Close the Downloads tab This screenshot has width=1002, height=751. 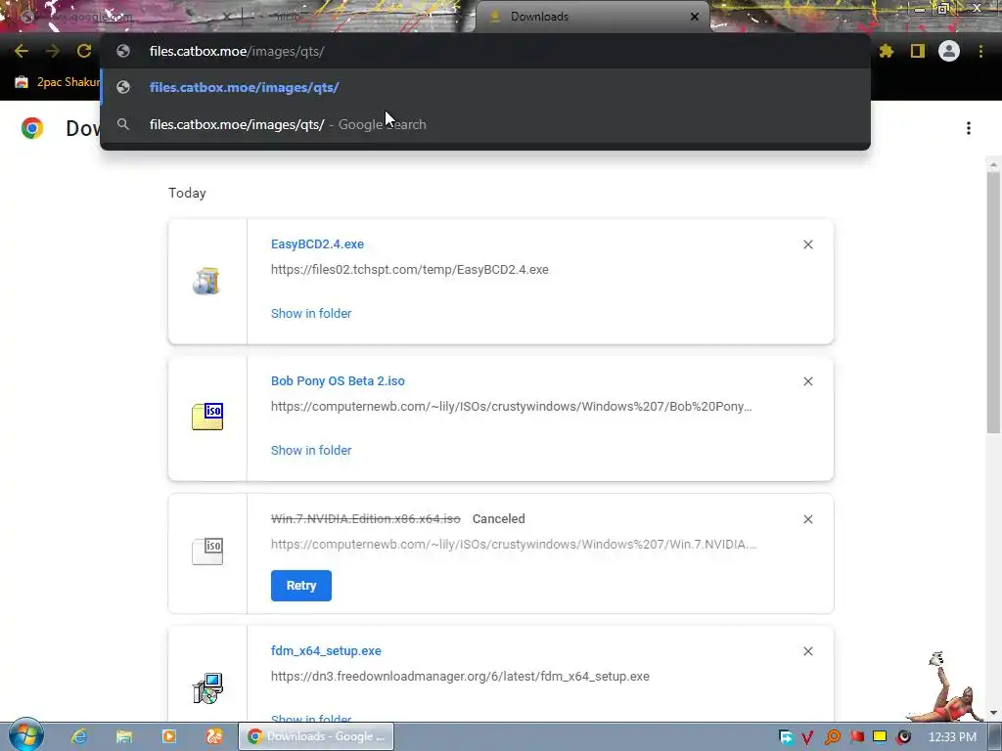pyautogui.click(x=695, y=17)
